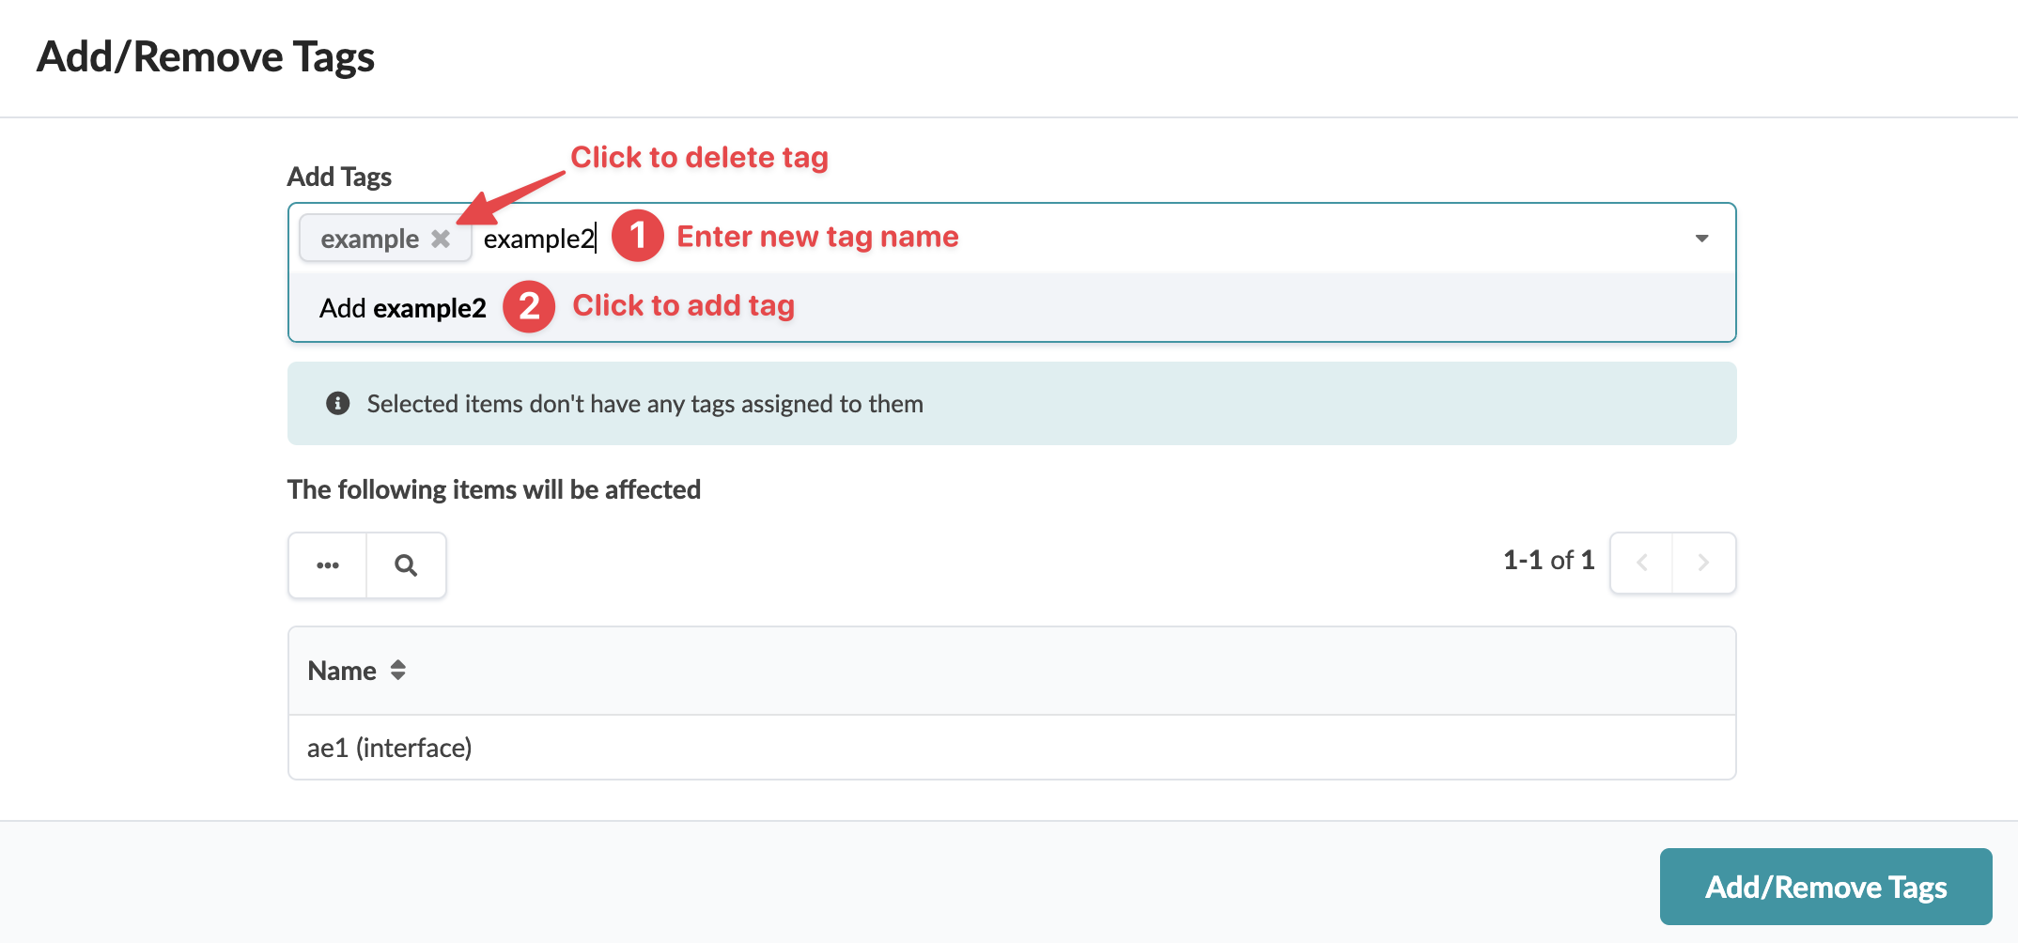2018x943 pixels.
Task: Click the "Add Tags" field label
Action: (x=339, y=177)
